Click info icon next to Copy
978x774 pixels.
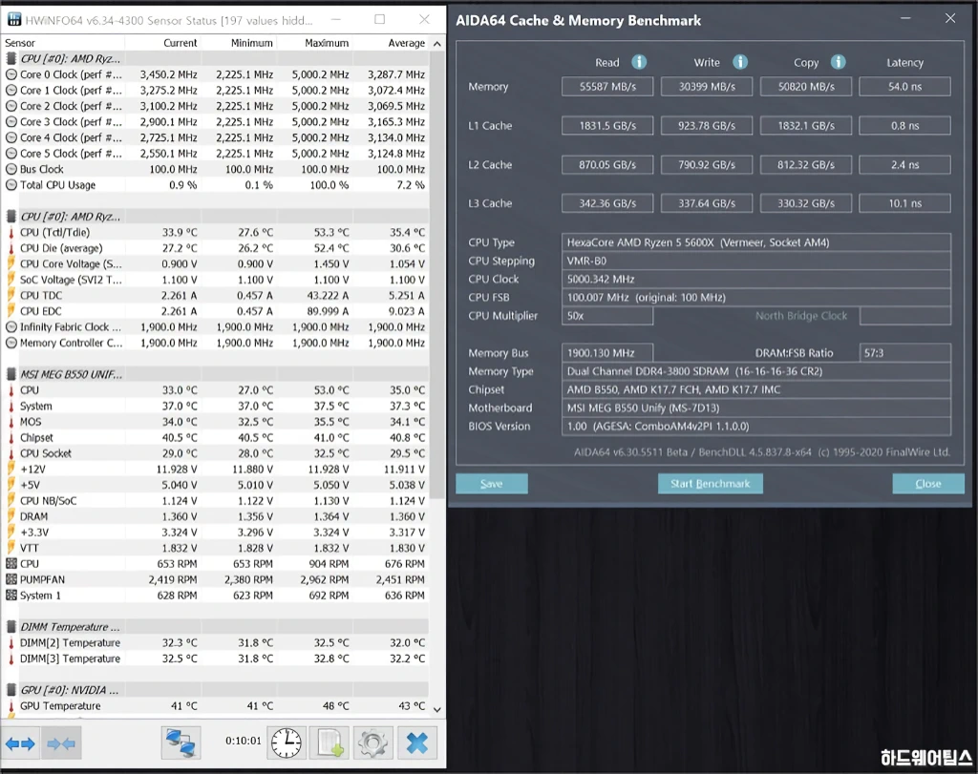tap(839, 62)
